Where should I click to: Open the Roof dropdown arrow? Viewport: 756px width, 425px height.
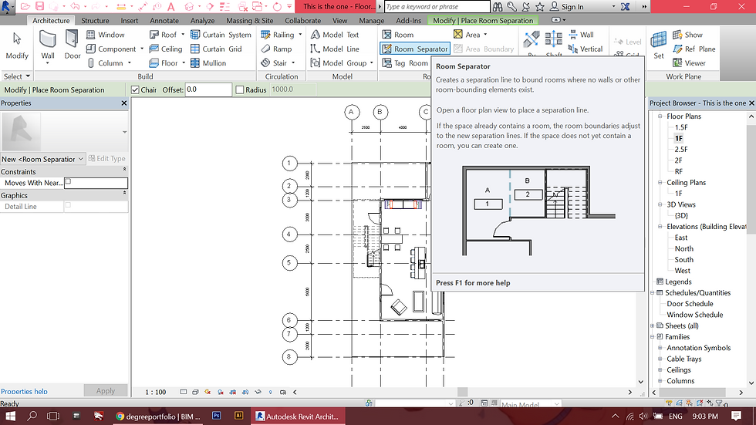click(x=183, y=35)
